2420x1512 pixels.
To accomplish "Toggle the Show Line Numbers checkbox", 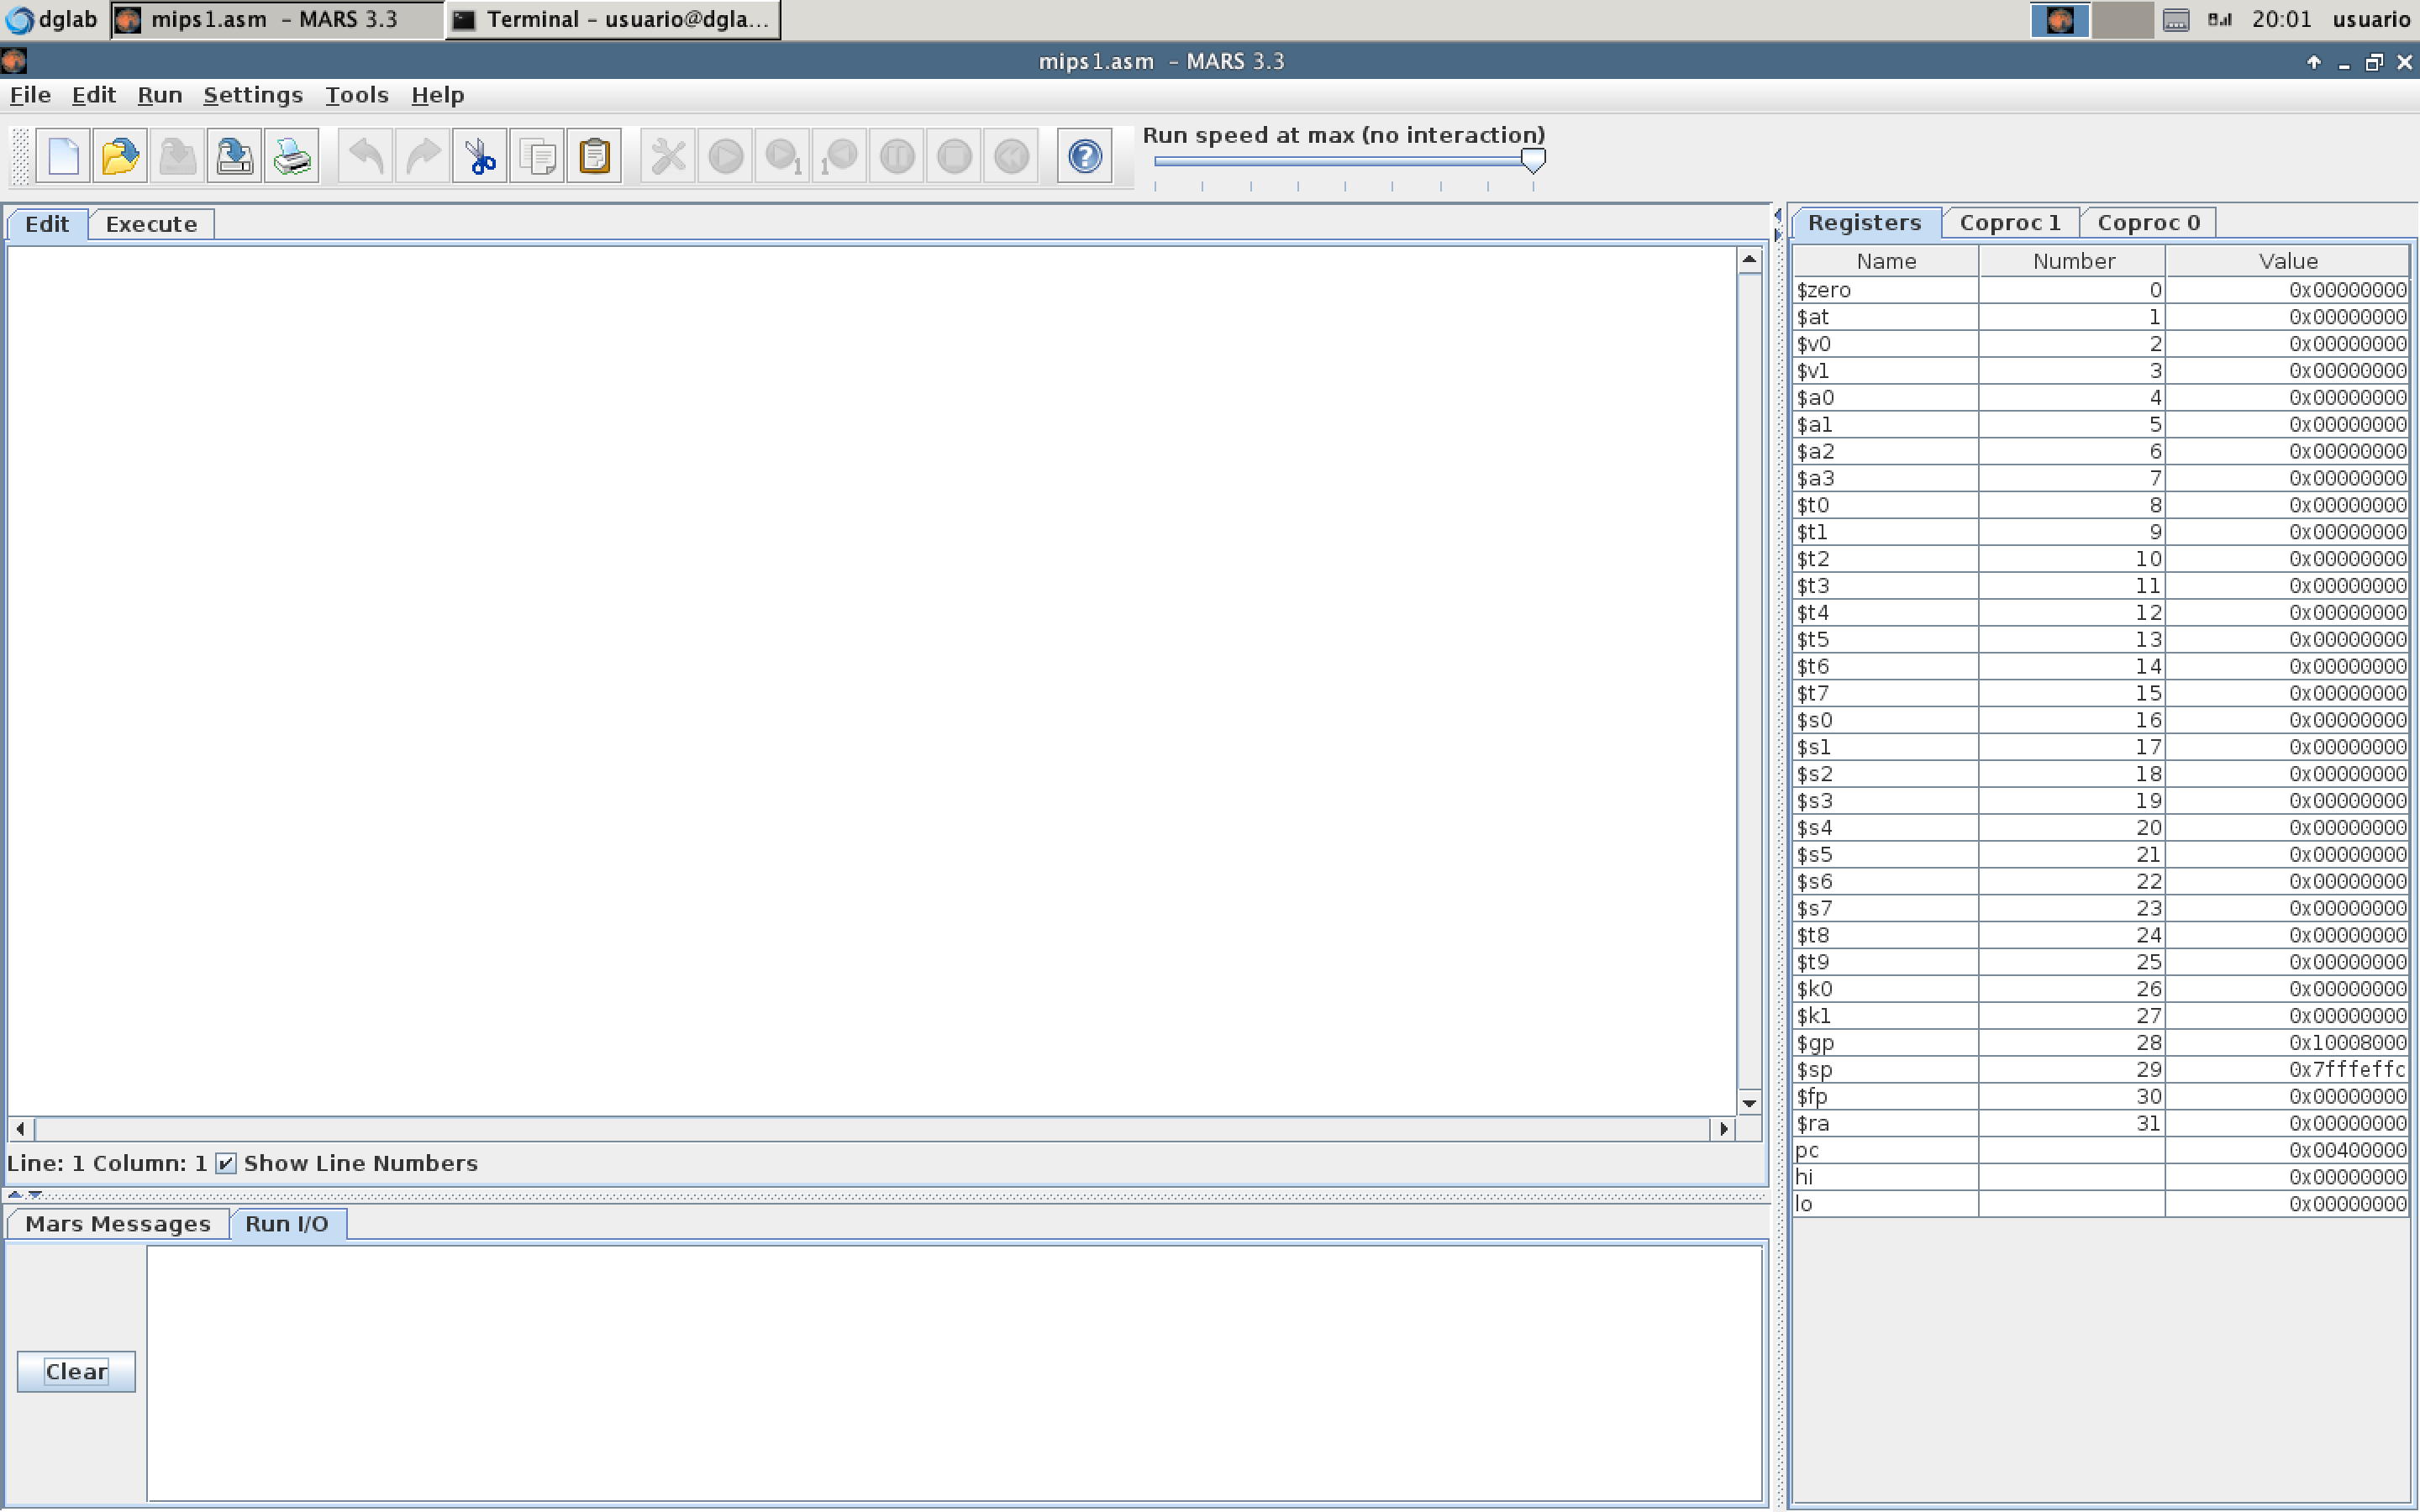I will coord(226,1163).
